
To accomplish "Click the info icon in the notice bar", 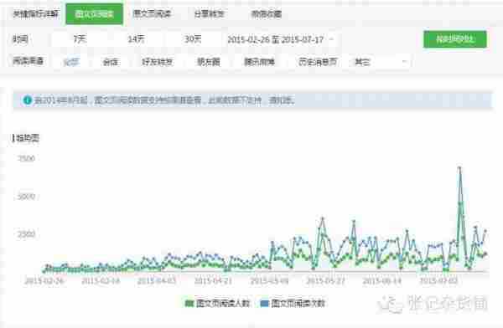I will coord(28,100).
